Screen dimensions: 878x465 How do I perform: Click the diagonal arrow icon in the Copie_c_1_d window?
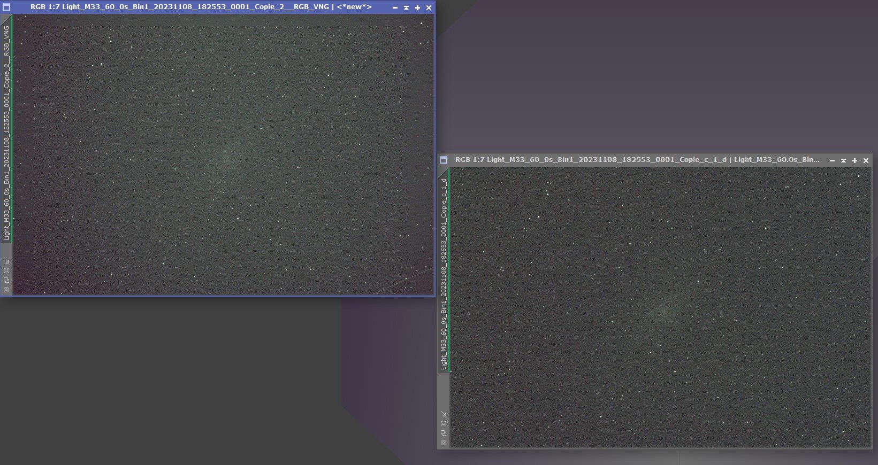444,414
